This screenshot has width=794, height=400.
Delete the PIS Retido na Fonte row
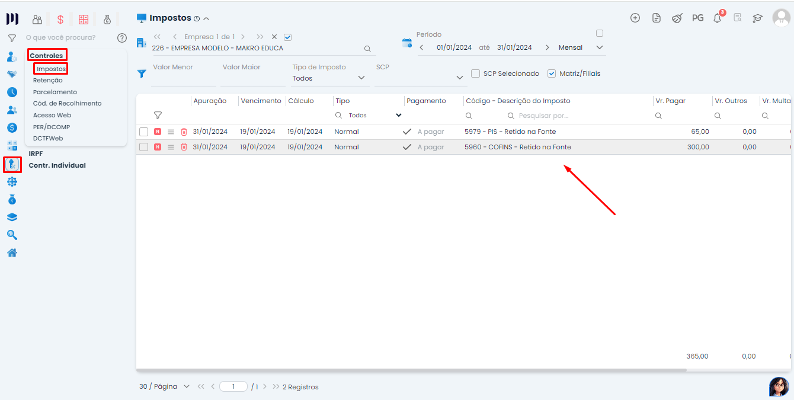(x=184, y=132)
